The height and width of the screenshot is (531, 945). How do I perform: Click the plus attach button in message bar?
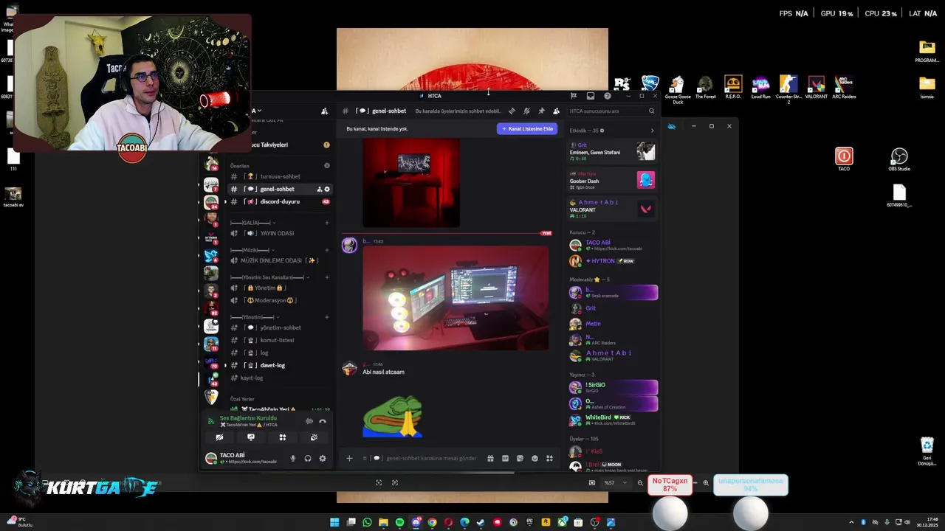349,458
